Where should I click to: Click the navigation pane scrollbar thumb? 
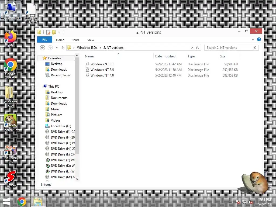pyautogui.click(x=77, y=106)
